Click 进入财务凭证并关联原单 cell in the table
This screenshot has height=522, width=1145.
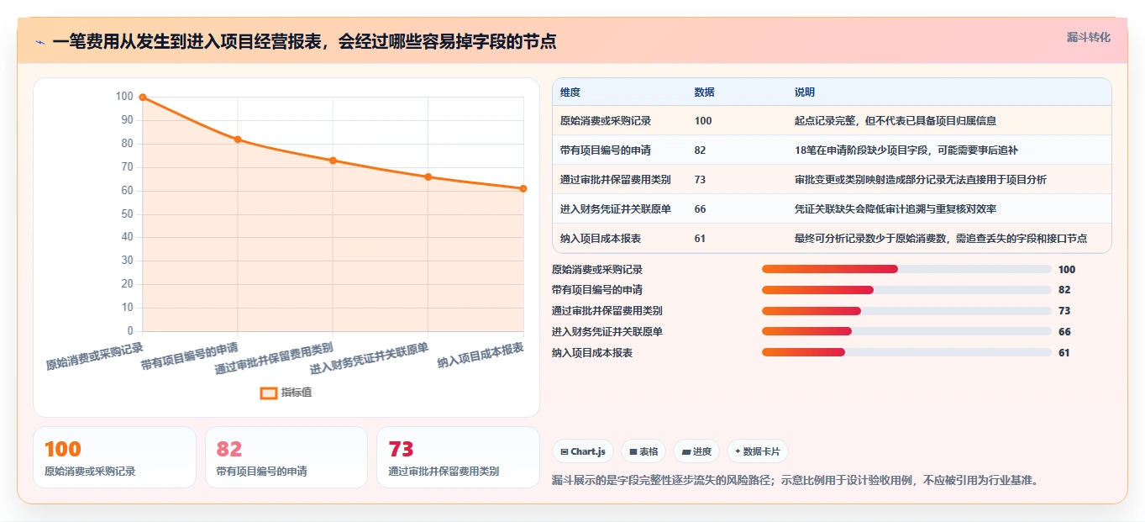point(616,208)
